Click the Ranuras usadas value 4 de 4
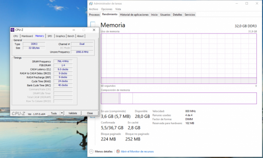 189,115
